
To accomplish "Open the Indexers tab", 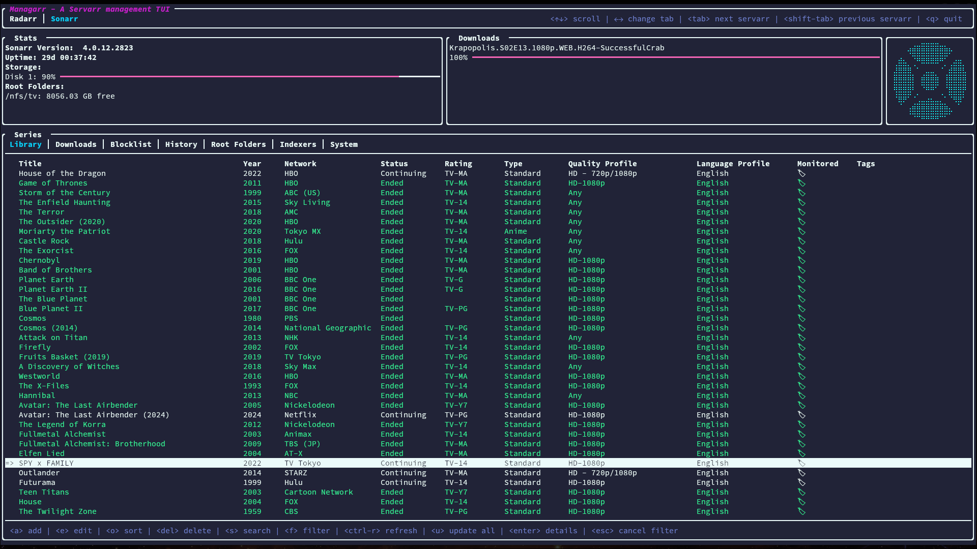I will [x=298, y=144].
